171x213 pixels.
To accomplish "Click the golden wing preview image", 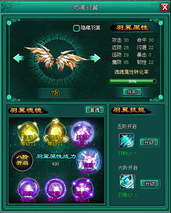I will pyautogui.click(x=56, y=57).
